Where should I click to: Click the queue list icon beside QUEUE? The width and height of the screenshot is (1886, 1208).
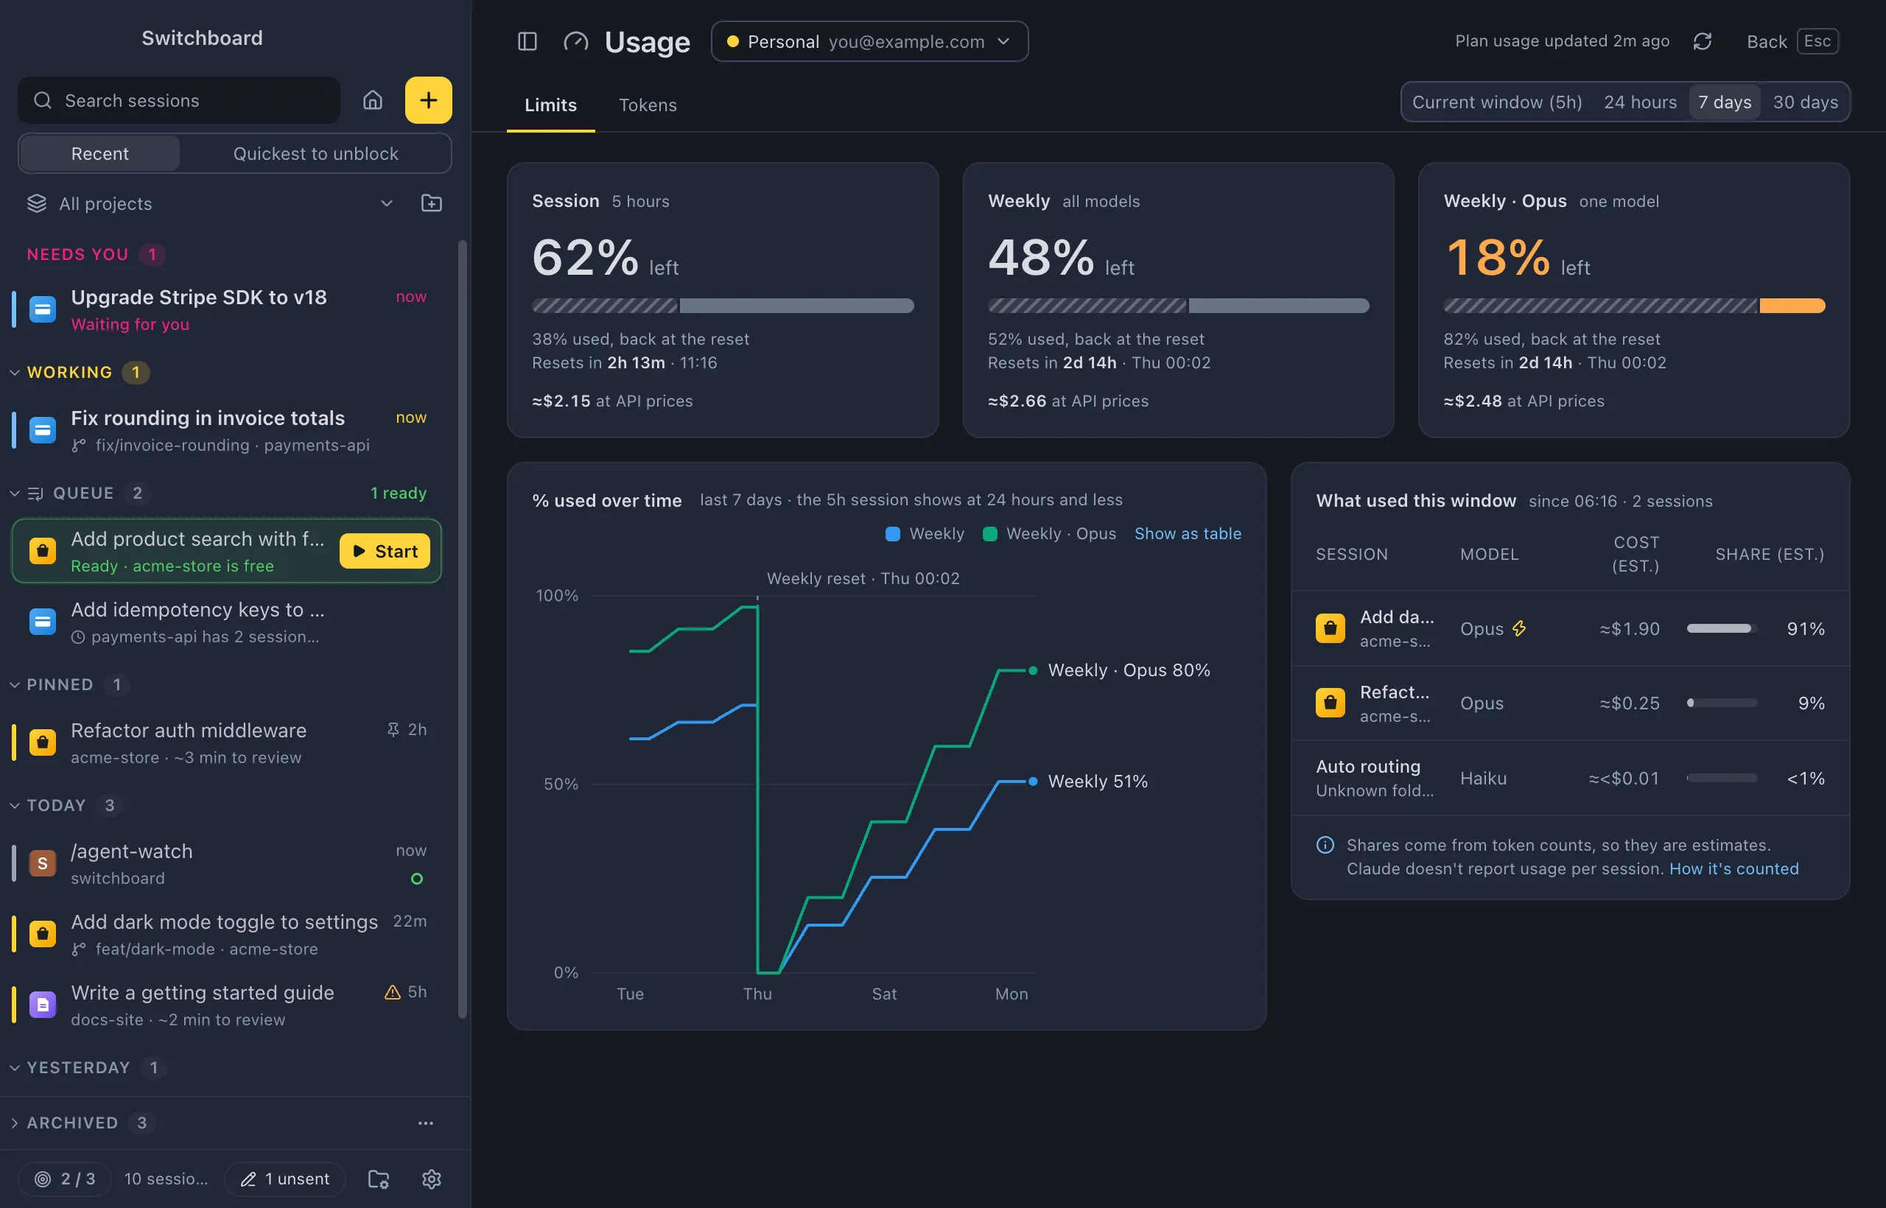[35, 494]
